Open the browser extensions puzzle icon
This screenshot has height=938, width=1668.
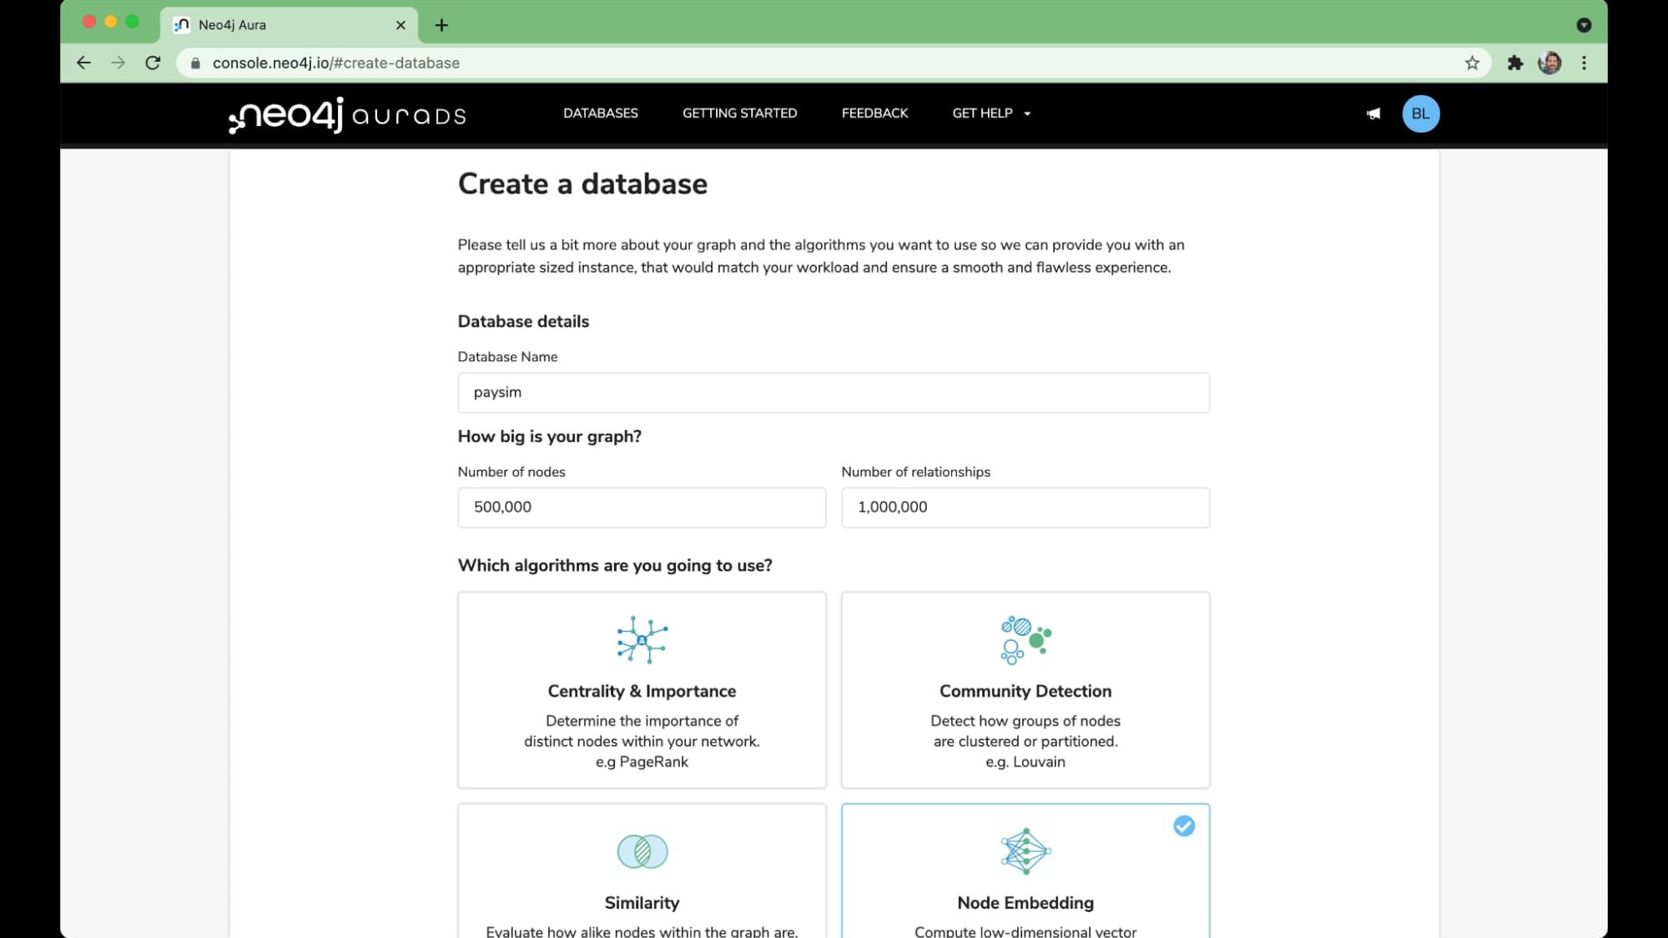click(x=1514, y=63)
